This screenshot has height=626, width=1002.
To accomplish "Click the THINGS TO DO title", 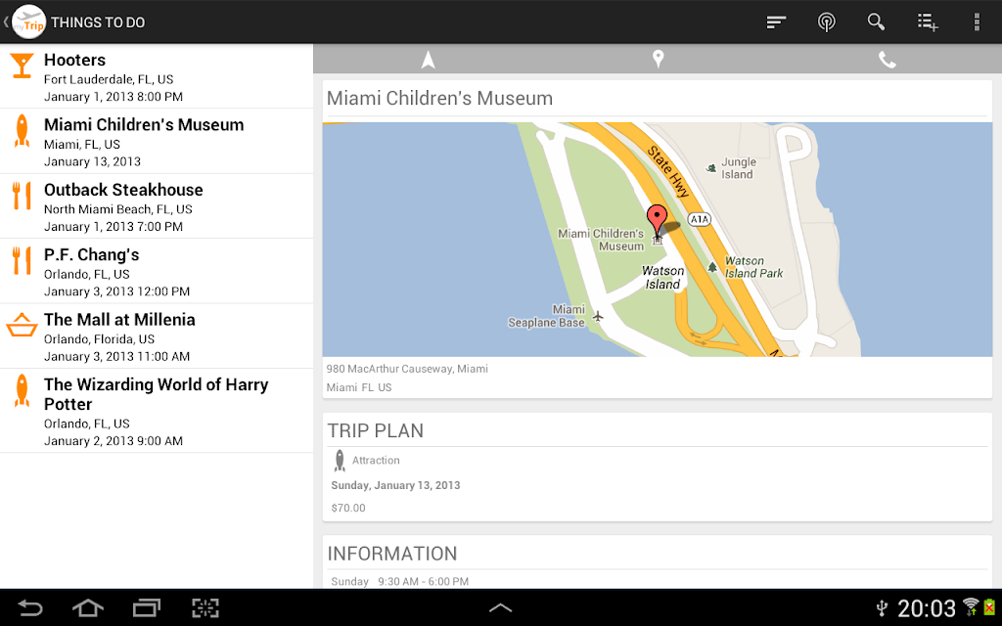I will click(98, 22).
